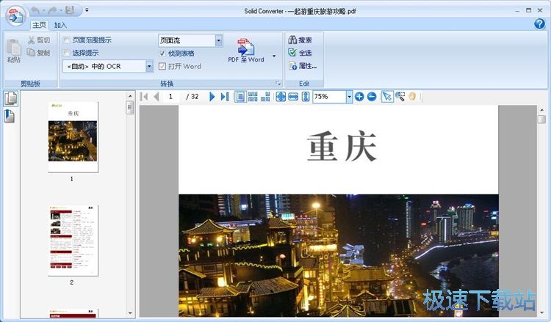Select the hand pan tool
This screenshot has height=322, width=551.
click(x=413, y=97)
